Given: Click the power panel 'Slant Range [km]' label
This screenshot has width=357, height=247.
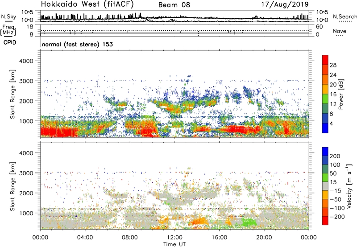Looking at the screenshot, I should pyautogui.click(x=12, y=94).
